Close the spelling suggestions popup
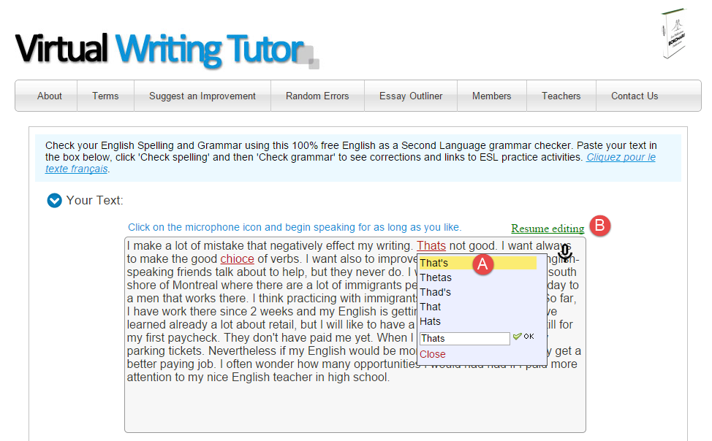 coord(432,354)
